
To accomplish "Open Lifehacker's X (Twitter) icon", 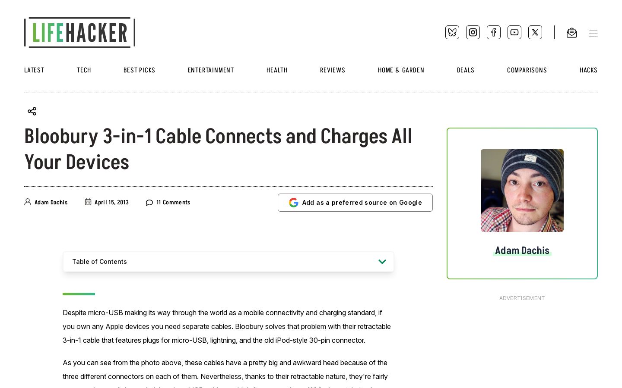I will pos(535,32).
